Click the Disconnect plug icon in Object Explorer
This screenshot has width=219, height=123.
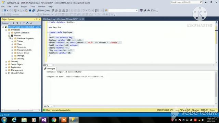click(17, 23)
